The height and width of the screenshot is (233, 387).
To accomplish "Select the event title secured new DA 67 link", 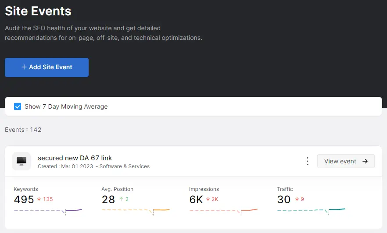I will (x=75, y=158).
